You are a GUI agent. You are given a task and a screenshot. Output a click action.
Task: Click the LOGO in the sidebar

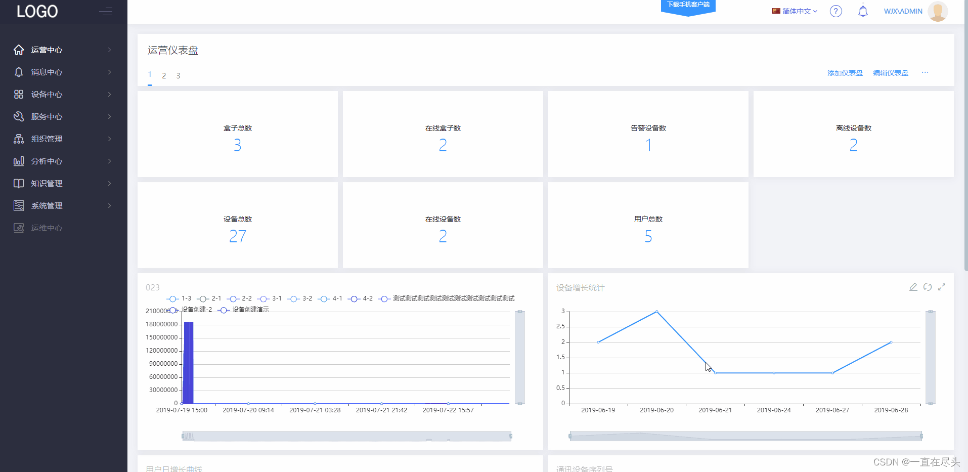pos(37,11)
